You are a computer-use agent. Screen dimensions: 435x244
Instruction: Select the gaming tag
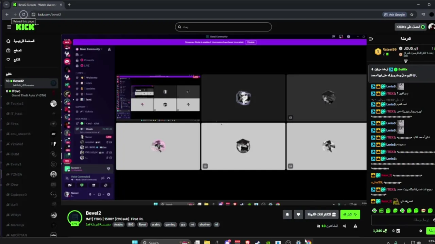[x=170, y=224]
